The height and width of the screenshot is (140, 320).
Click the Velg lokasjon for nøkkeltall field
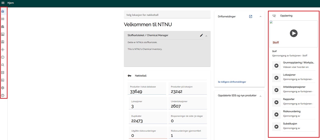click(167, 15)
